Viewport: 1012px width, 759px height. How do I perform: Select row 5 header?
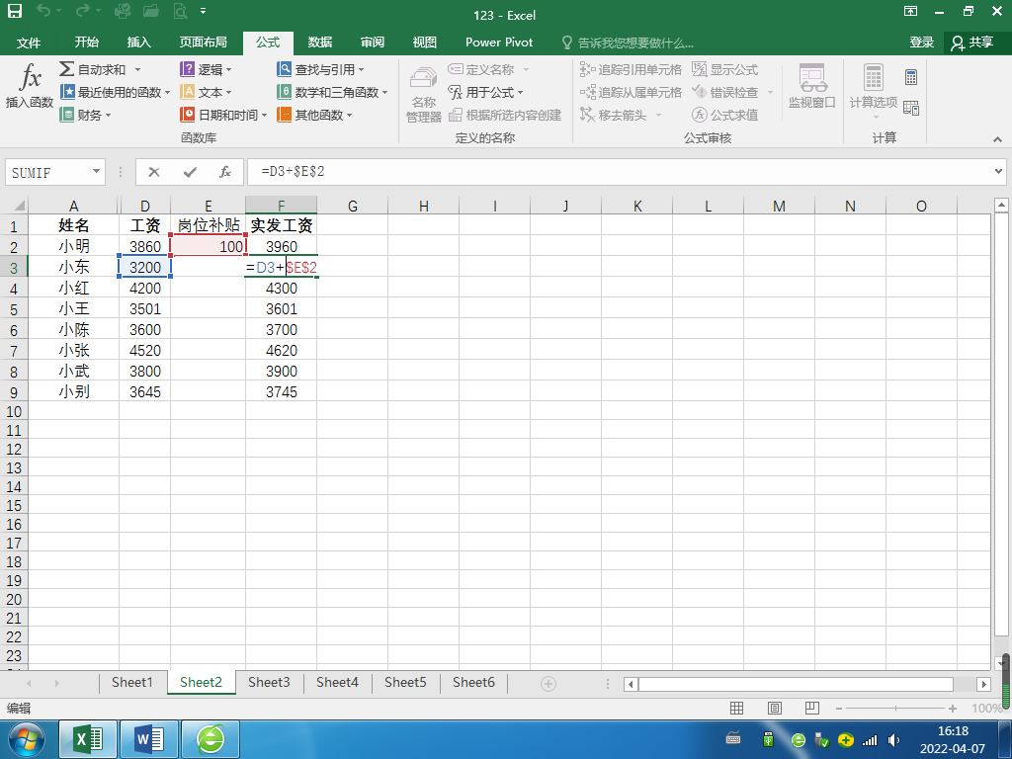tap(14, 308)
